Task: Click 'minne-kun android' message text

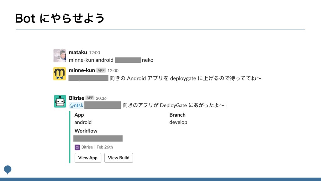Action: [x=91, y=60]
